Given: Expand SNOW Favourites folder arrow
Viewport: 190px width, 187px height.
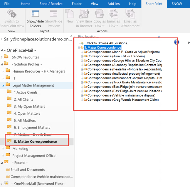Looking at the screenshot, I should point(2,57).
